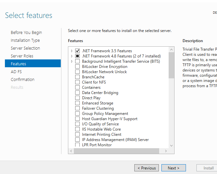The height and width of the screenshot is (174, 217).
Task: Click the horizontal scroll-left arrow
Action: pos(71,151)
